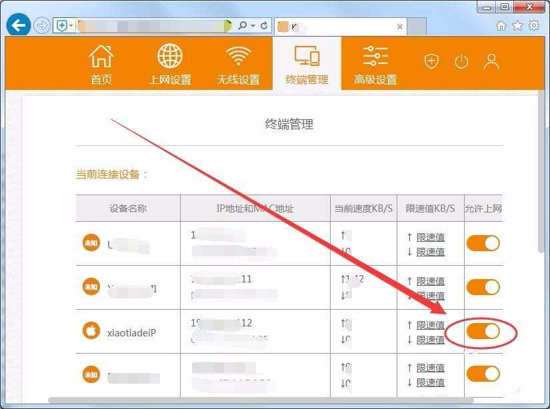Turn off the last device's 允许上网 switch

tap(483, 374)
